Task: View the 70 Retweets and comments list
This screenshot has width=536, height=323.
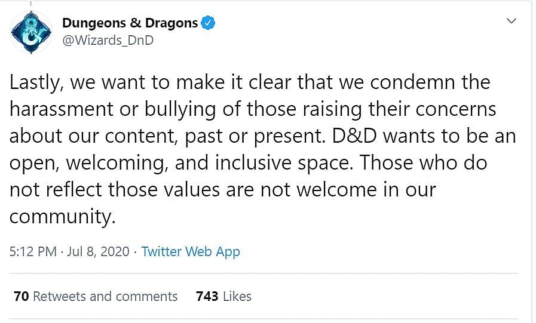Action: click(96, 296)
